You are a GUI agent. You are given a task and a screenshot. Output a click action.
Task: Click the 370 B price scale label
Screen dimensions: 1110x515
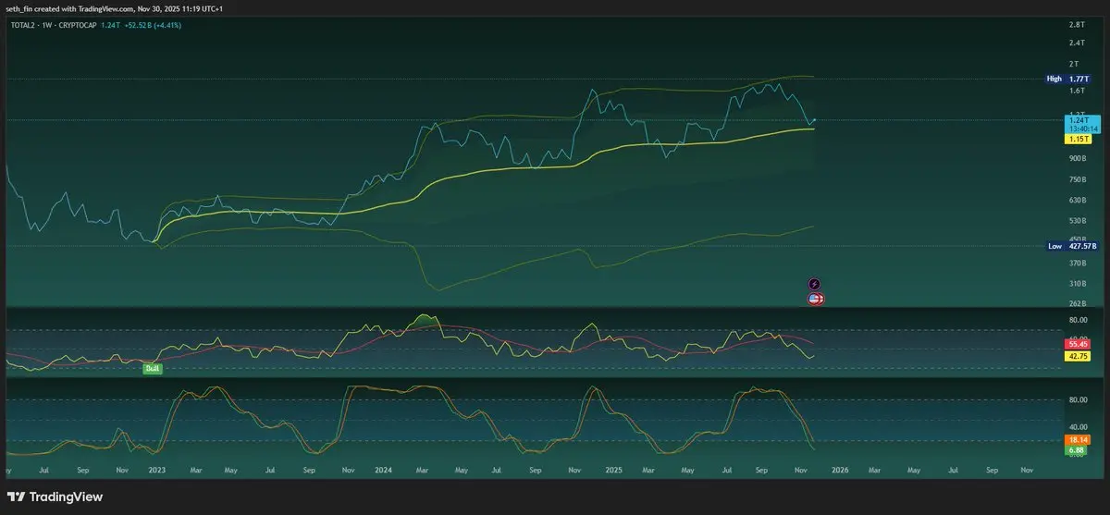click(x=1077, y=264)
